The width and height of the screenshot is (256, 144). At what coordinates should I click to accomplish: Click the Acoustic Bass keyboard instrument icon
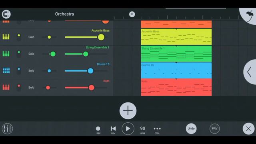click(x=6, y=37)
